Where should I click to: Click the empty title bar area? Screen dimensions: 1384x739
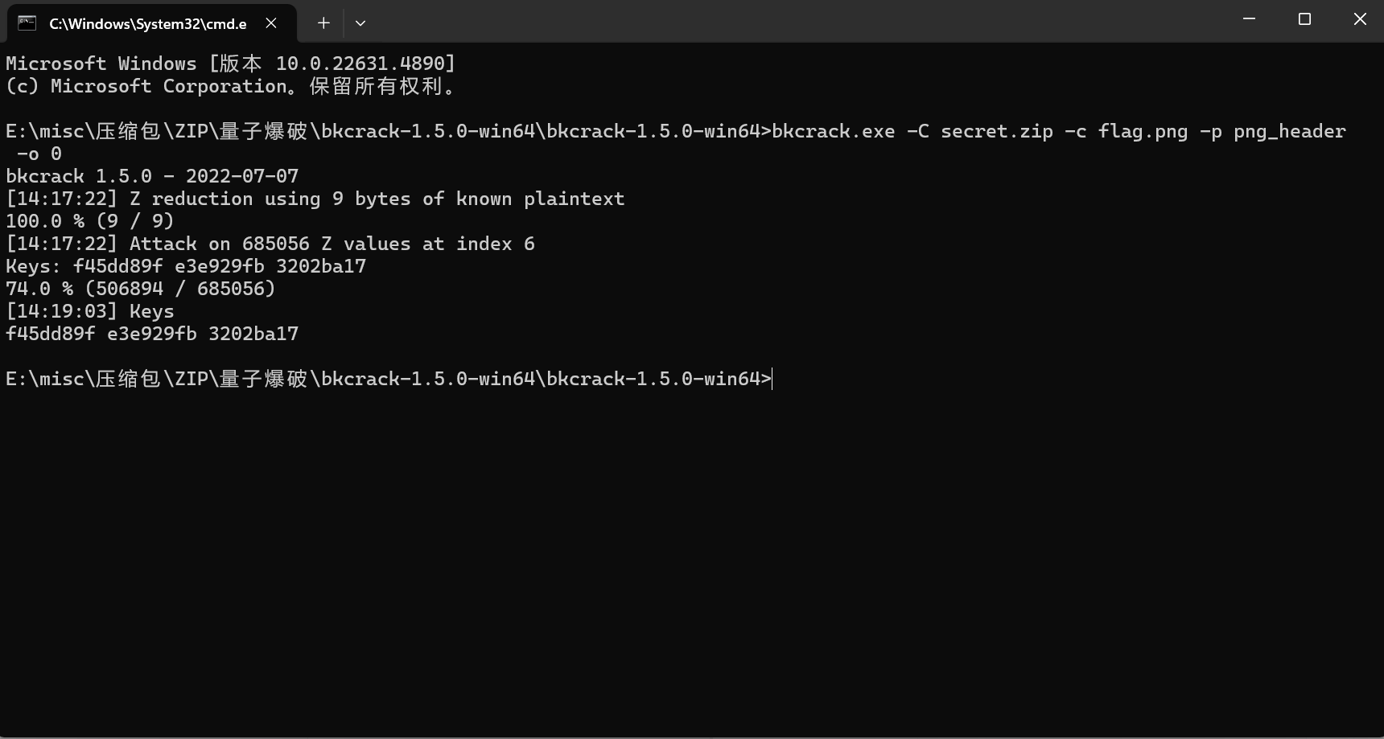point(797,21)
